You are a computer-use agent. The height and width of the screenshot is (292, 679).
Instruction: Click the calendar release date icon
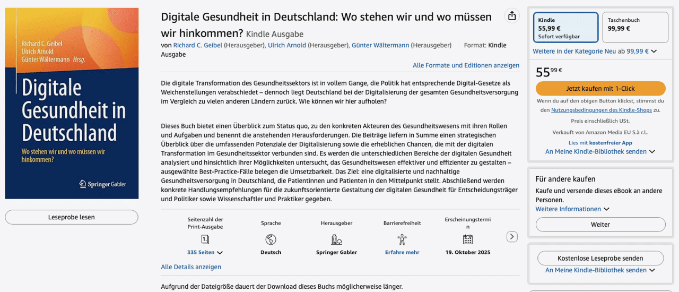(x=467, y=239)
